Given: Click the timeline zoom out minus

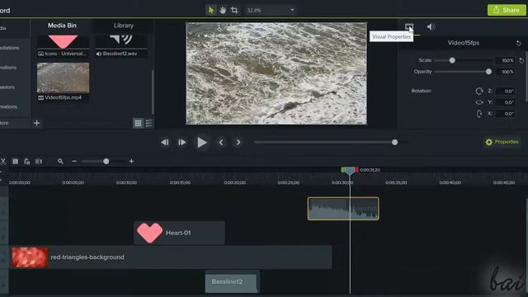Looking at the screenshot, I should pos(74,162).
